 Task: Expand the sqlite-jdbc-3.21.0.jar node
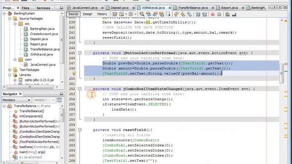tap(15, 80)
